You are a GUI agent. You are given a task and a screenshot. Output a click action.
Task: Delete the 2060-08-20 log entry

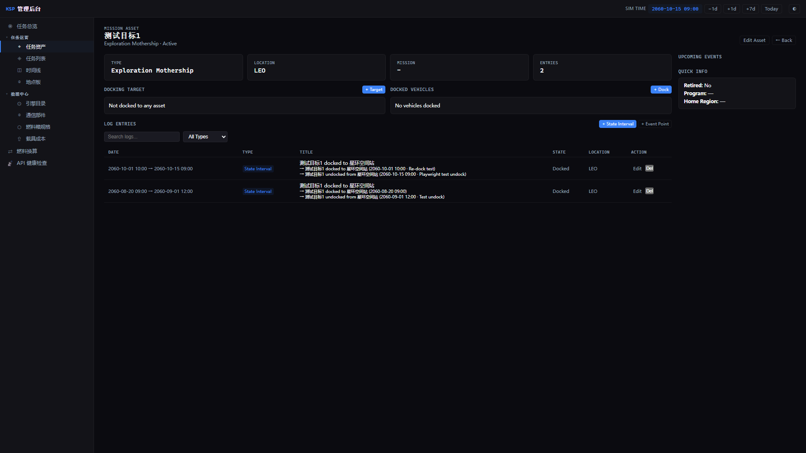pos(649,191)
